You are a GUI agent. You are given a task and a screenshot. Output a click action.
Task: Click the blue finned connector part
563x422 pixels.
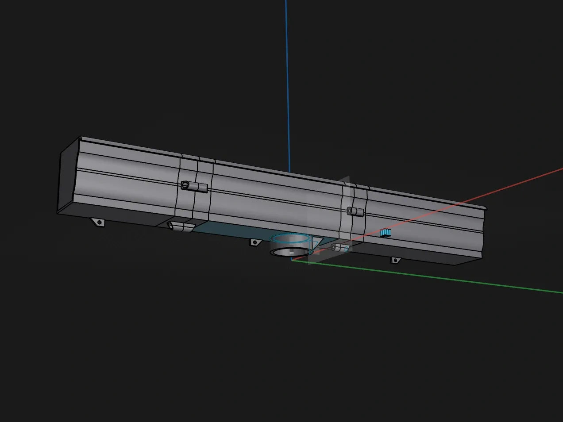(385, 232)
